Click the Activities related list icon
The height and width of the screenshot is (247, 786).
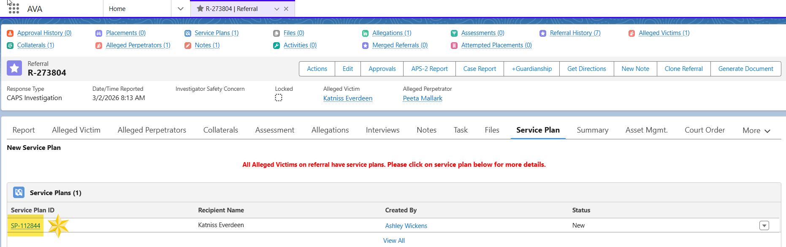coord(276,45)
